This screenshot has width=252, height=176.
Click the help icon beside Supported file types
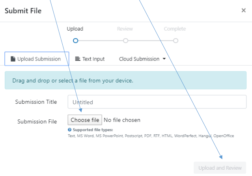pyautogui.click(x=69, y=130)
